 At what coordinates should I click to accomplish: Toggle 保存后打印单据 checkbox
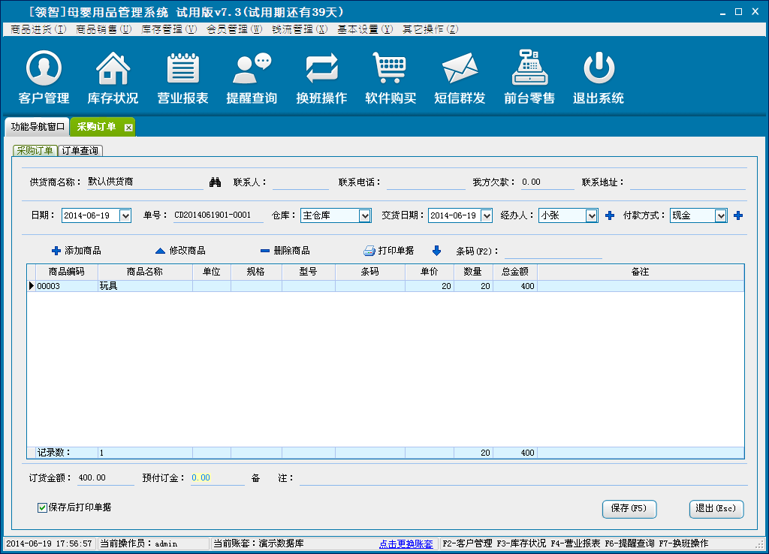coord(43,508)
